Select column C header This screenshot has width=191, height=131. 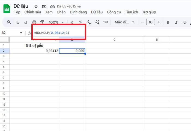click(x=115, y=40)
